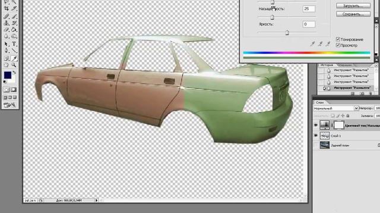Screen dimensions: 380x213
Task: Select the Crop tool
Action: click(x=7, y=9)
